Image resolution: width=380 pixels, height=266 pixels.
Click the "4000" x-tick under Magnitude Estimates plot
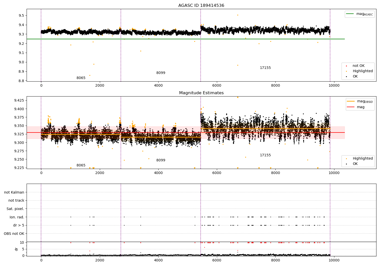158,173
